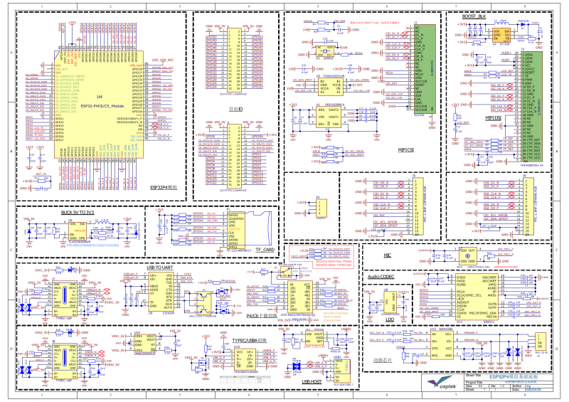Click the "TF_CARD" label
569x402 pixels.
265,250
